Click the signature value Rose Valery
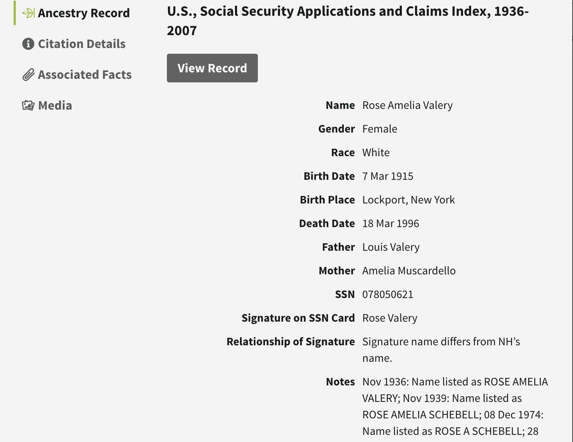 (x=390, y=318)
